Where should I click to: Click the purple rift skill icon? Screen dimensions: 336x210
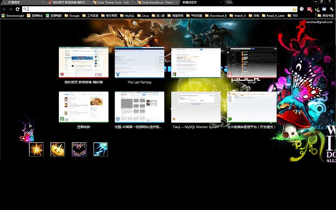pos(79,149)
